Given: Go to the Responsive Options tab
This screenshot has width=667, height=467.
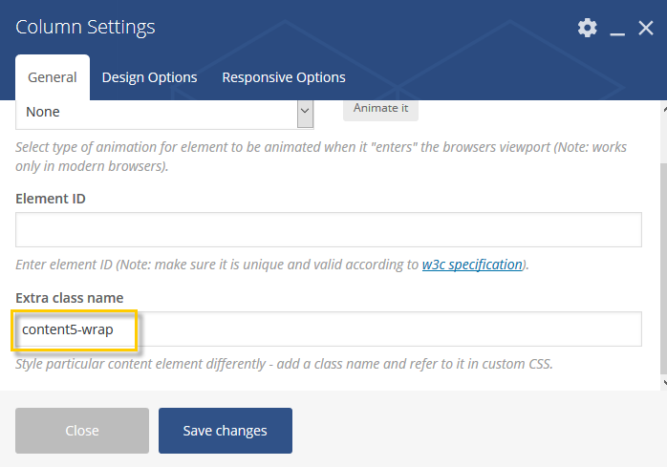Looking at the screenshot, I should (x=284, y=77).
